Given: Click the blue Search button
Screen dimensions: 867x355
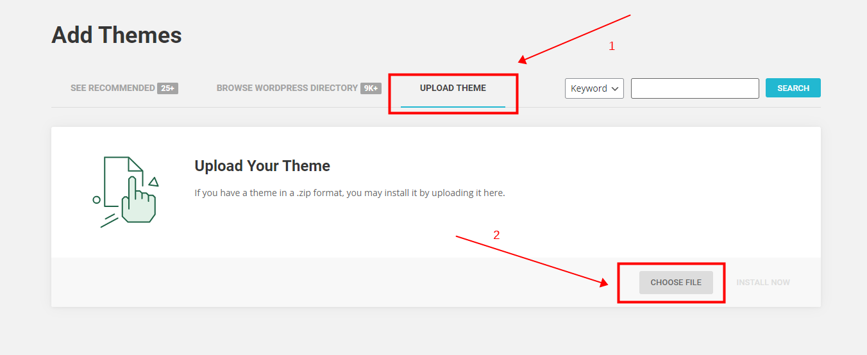Looking at the screenshot, I should tap(793, 88).
